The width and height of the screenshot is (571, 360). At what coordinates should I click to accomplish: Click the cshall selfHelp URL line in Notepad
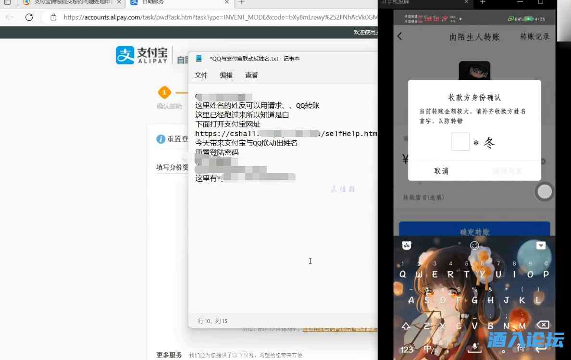[286, 134]
